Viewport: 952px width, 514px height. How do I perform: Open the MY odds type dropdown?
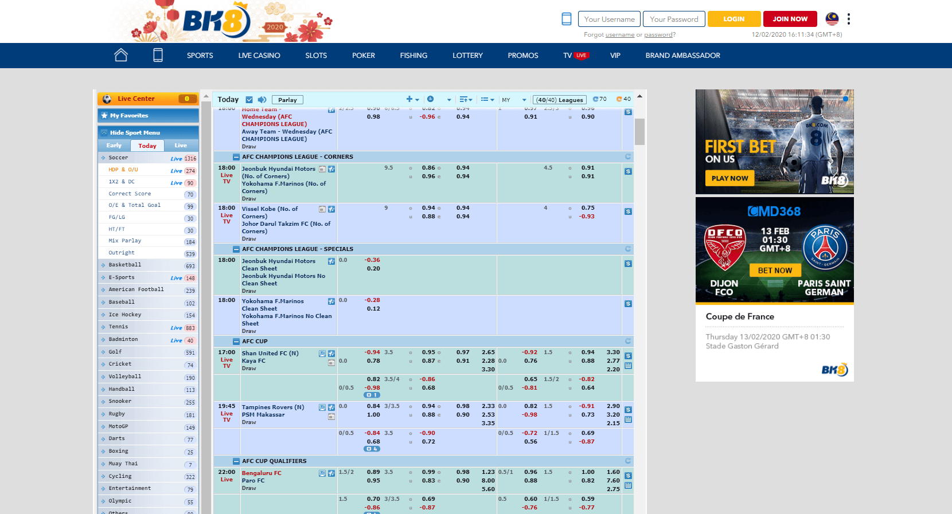click(514, 100)
